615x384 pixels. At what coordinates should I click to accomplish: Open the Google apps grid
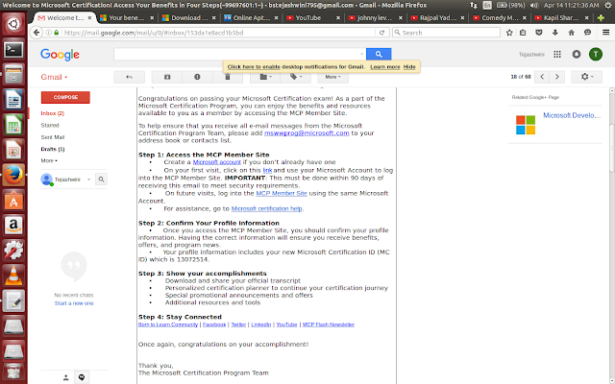(x=557, y=54)
